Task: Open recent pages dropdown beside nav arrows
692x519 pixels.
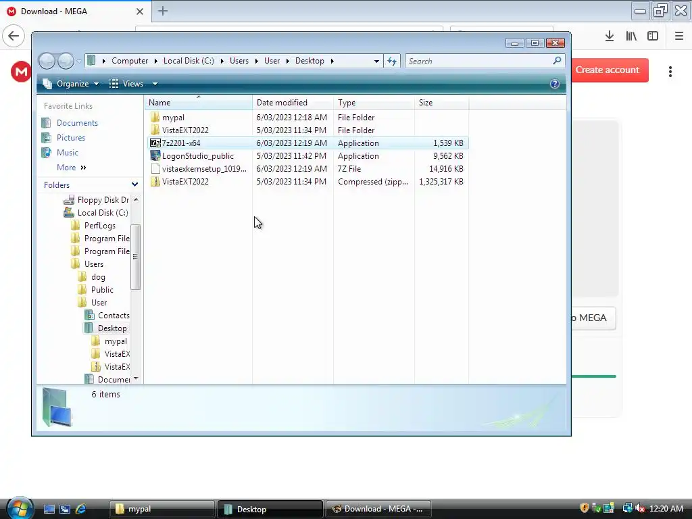Action: pos(79,61)
